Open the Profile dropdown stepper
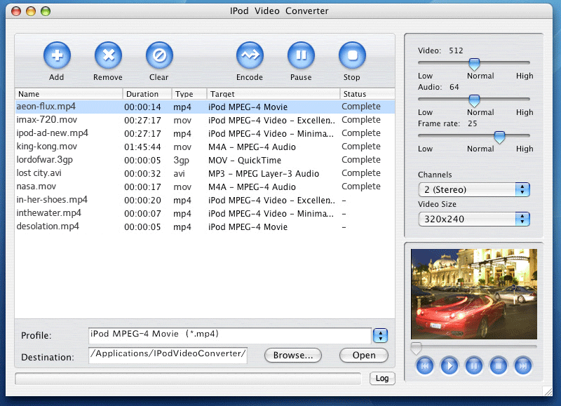This screenshot has width=561, height=406. coord(381,335)
